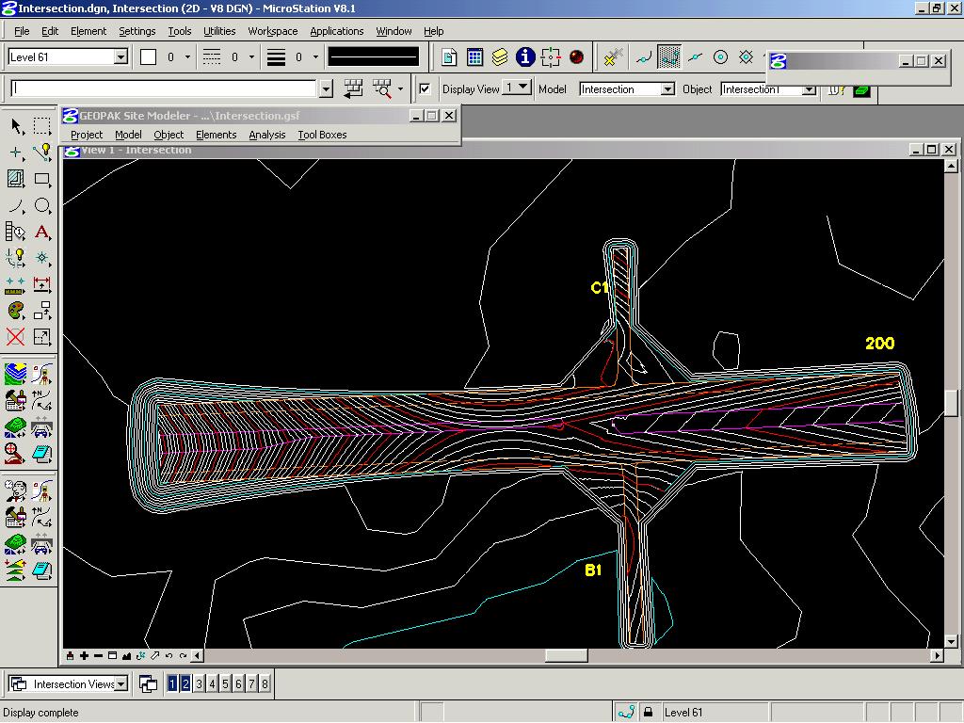Expand the Intersection Views group dropdown

point(121,683)
